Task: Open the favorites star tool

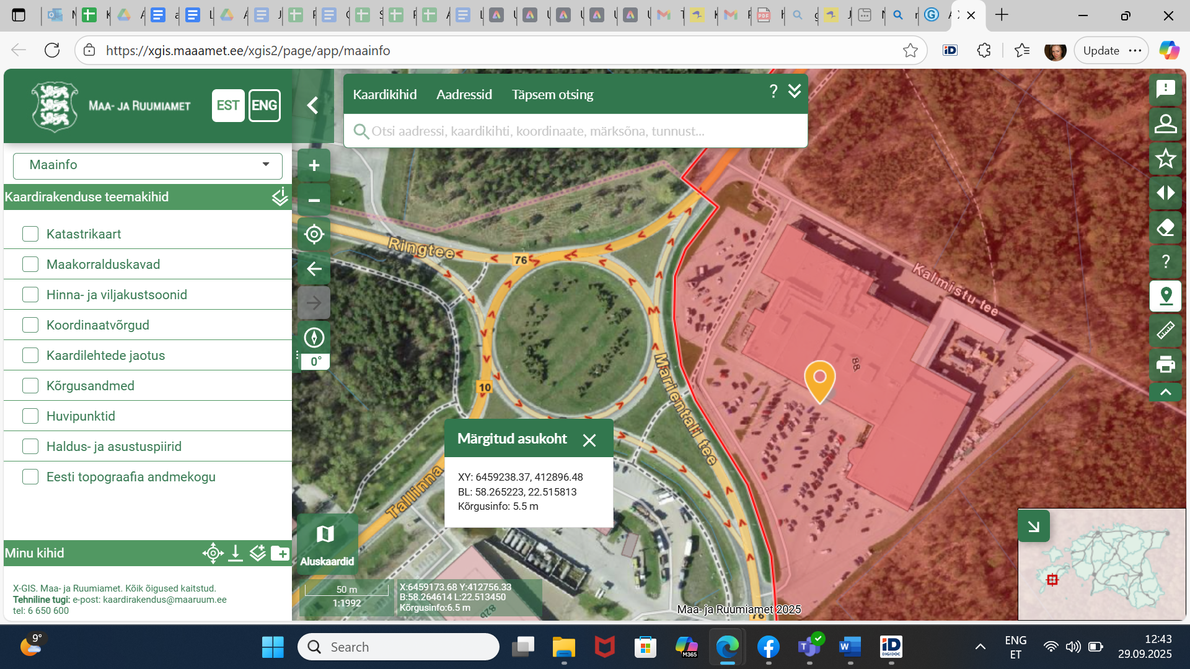Action: coord(1165,159)
